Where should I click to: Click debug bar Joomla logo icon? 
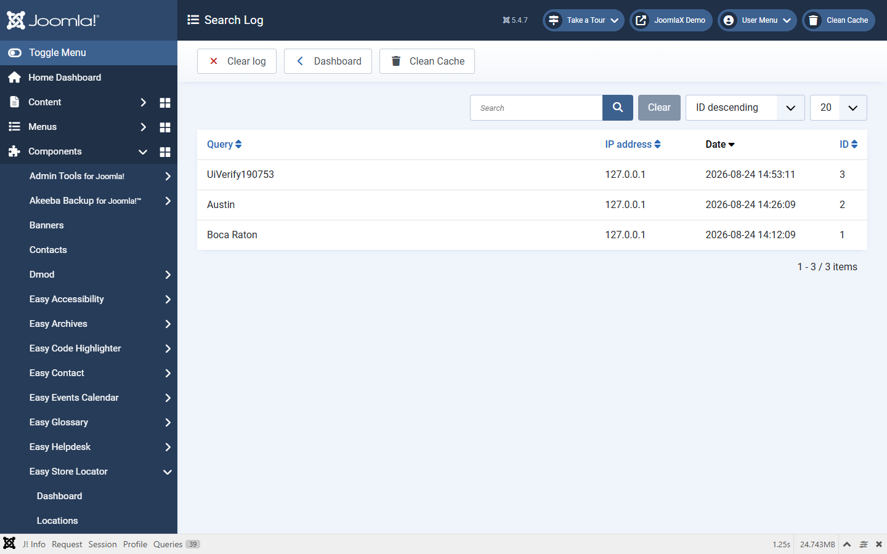pos(9,544)
